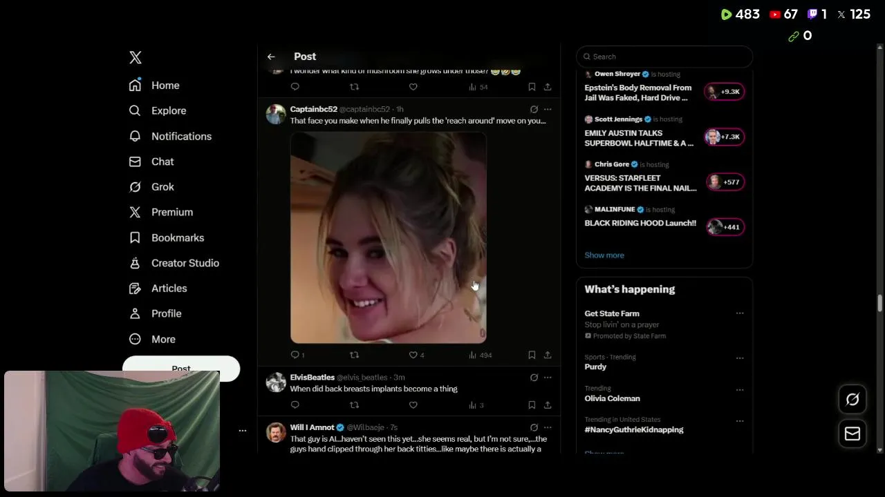Open Grok in the sidebar
Screen dimensions: 885x497
coord(151,187)
